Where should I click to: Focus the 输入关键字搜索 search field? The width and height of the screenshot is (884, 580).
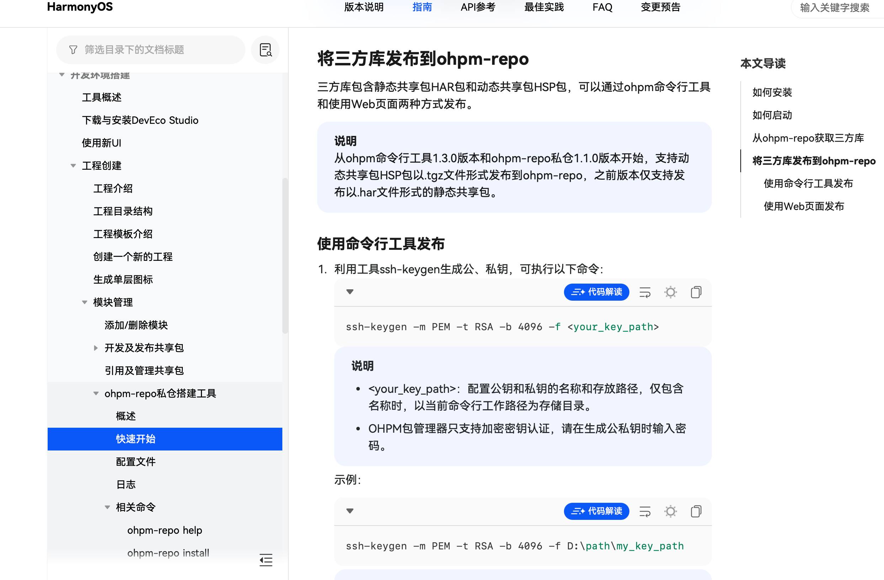(x=834, y=8)
